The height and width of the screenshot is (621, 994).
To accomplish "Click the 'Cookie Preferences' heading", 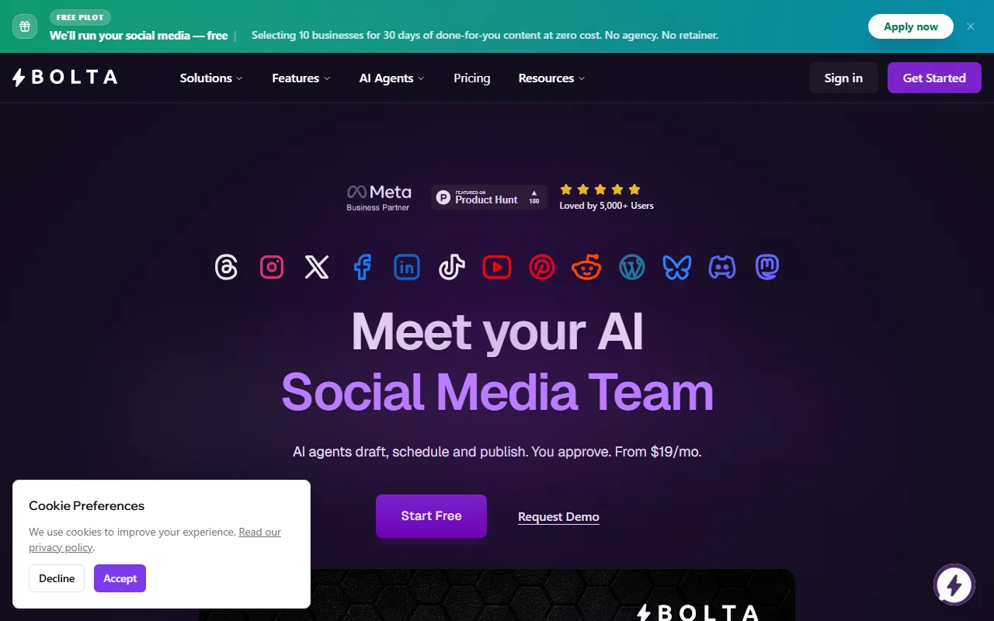I will pyautogui.click(x=87, y=505).
